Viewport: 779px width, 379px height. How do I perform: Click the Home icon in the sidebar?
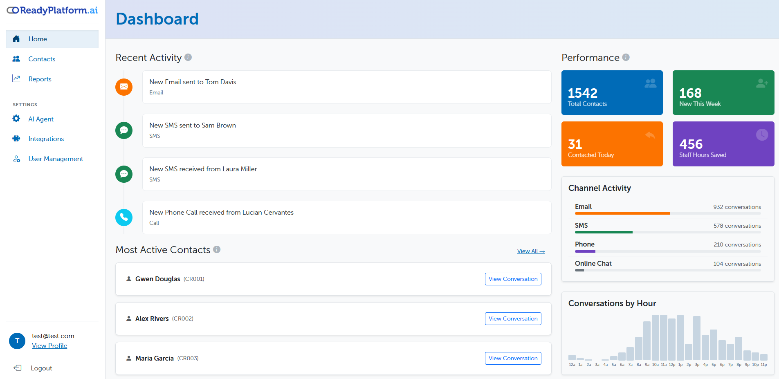[16, 38]
